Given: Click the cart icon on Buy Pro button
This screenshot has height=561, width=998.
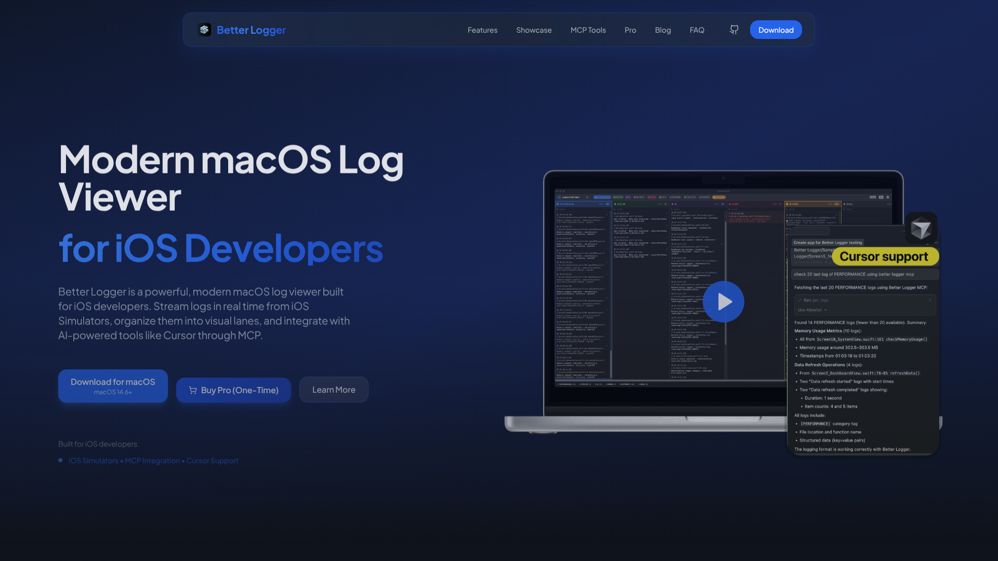Looking at the screenshot, I should click(x=192, y=390).
